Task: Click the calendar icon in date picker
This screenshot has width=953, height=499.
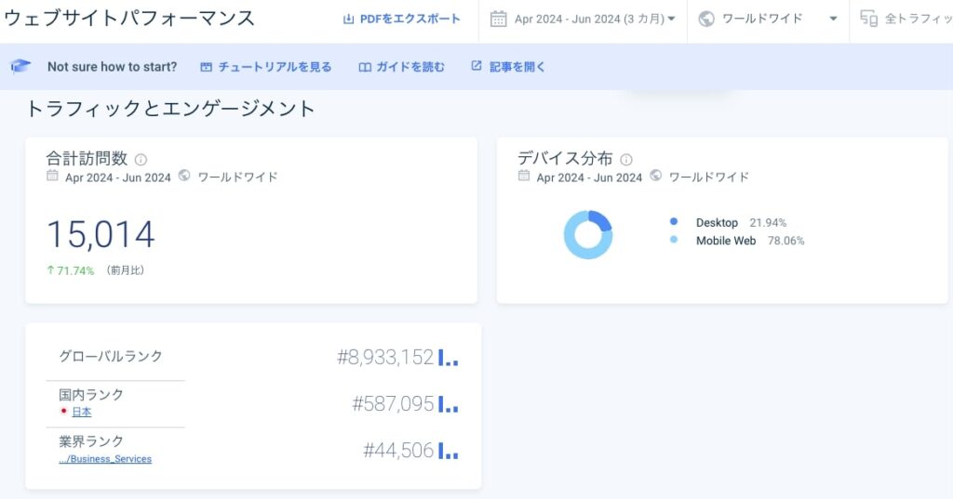Action: pos(499,19)
